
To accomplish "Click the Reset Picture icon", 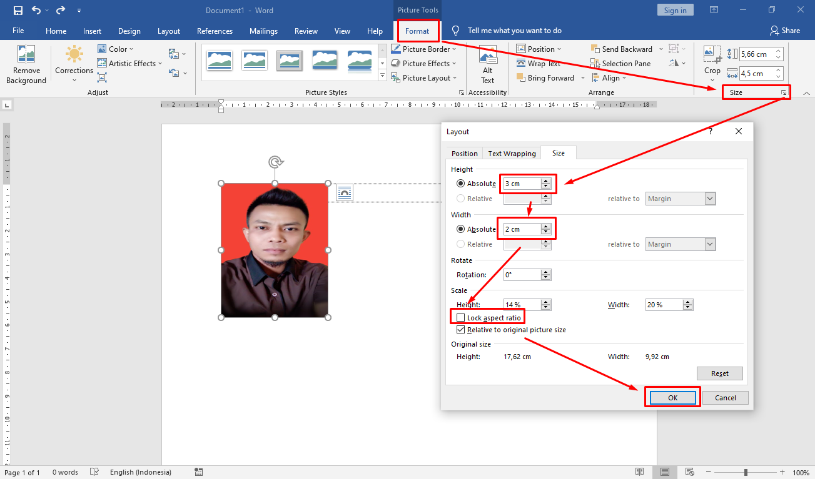I will [x=177, y=73].
